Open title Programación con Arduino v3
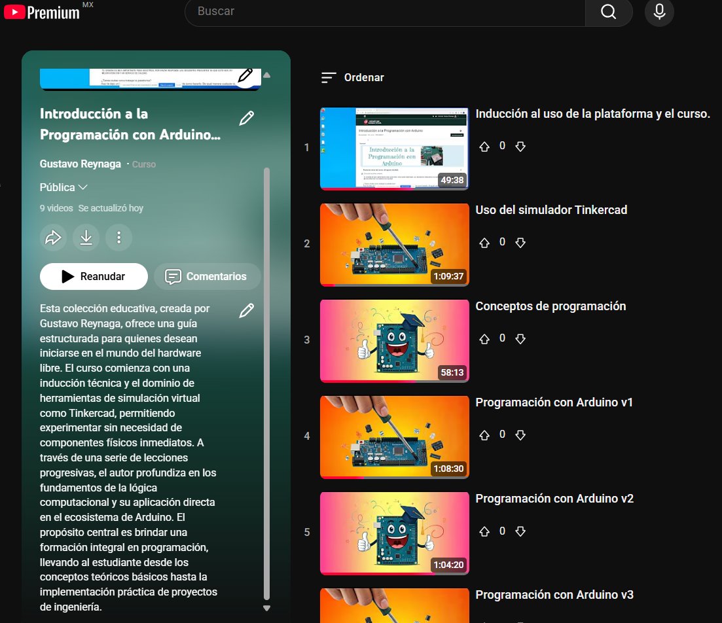722x623 pixels. click(x=554, y=595)
